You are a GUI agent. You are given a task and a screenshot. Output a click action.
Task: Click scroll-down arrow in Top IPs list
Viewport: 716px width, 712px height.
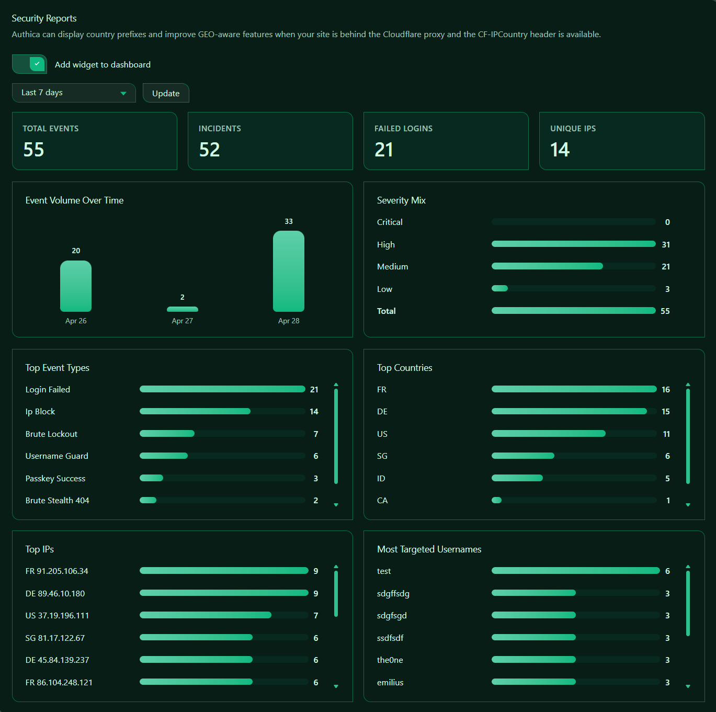click(336, 686)
